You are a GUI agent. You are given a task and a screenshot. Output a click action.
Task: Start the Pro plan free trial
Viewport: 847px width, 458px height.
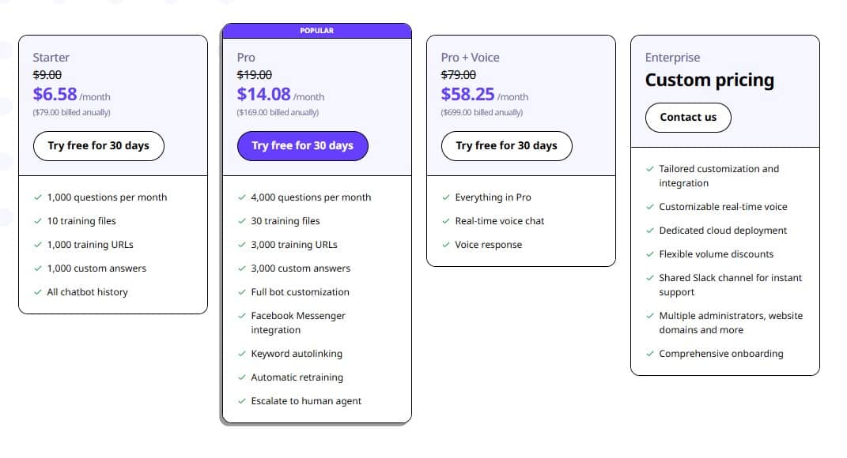click(x=302, y=145)
